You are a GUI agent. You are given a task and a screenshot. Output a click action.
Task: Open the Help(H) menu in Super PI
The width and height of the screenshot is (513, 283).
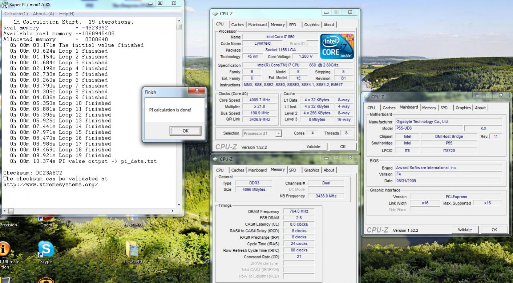[66, 14]
